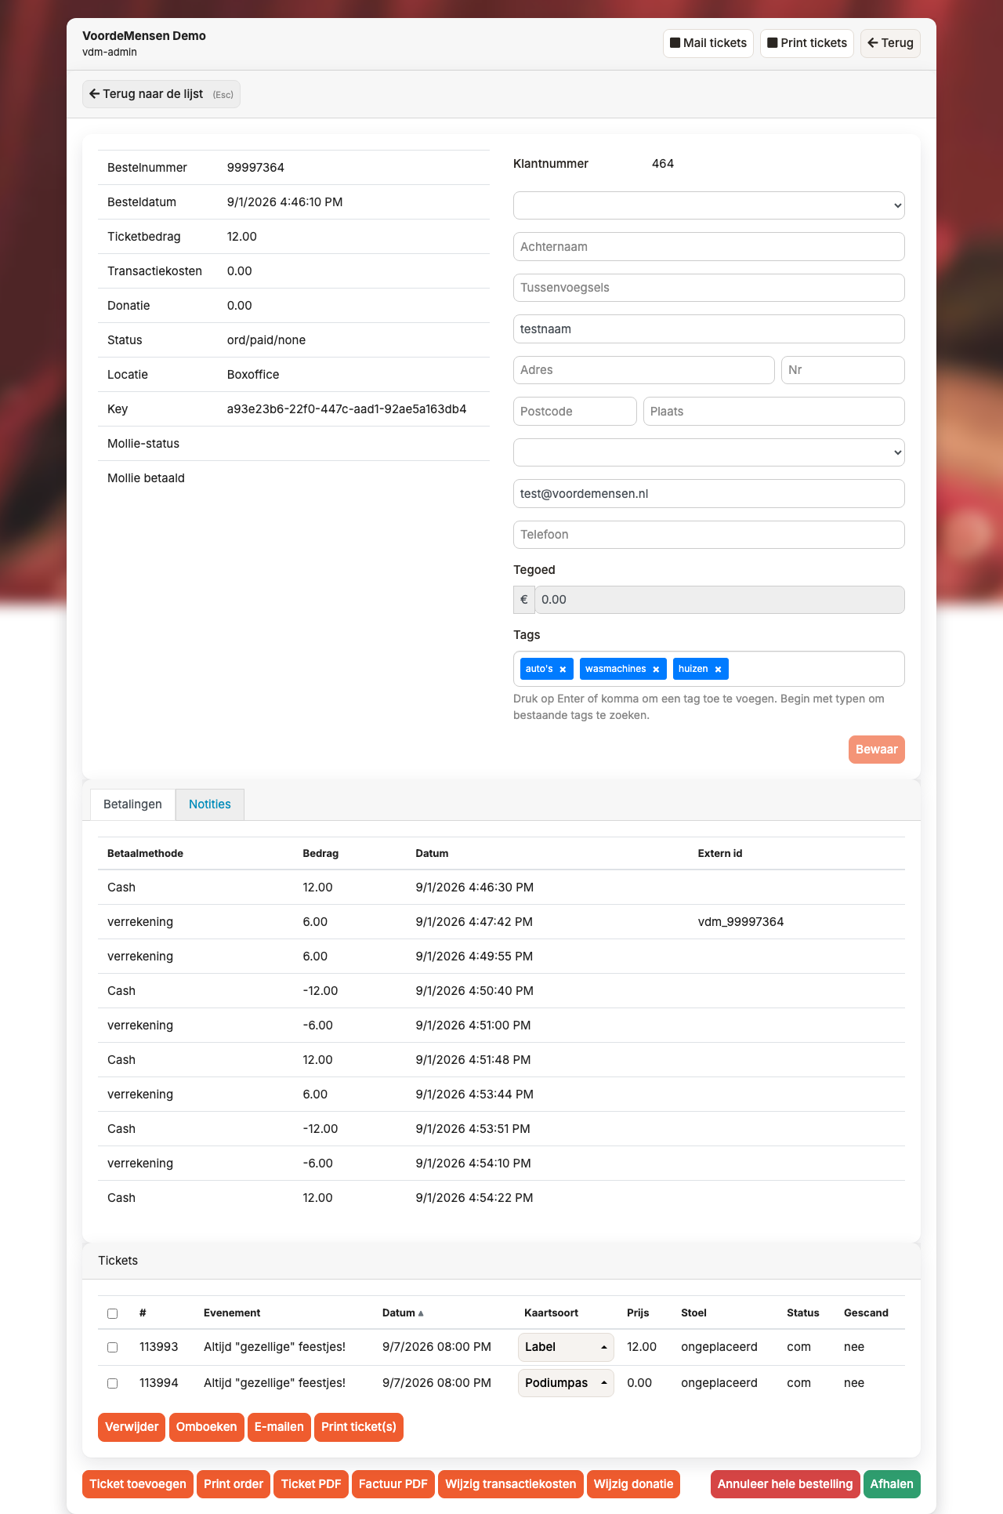Focus the Tussenvoegsels input field
This screenshot has width=1003, height=1514.
pos(709,288)
